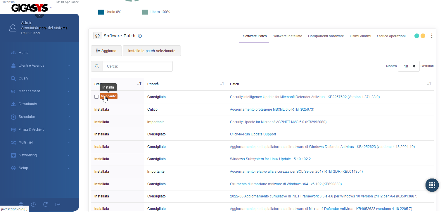
Task: Open Aggiornamento protezione MSXML 6.0 RTM link
Action: [272, 109]
